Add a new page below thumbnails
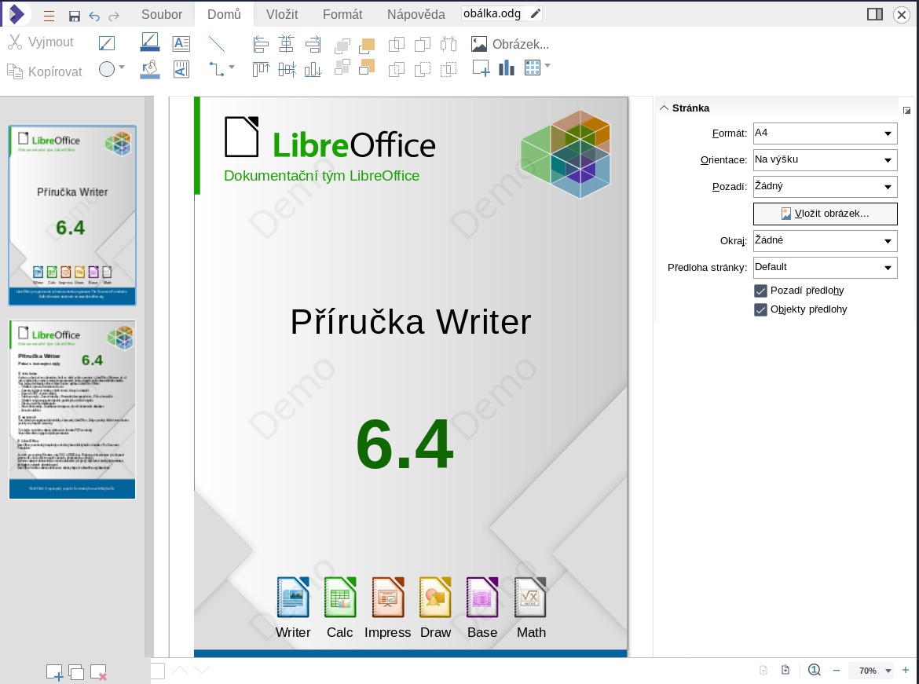 pos(54,672)
